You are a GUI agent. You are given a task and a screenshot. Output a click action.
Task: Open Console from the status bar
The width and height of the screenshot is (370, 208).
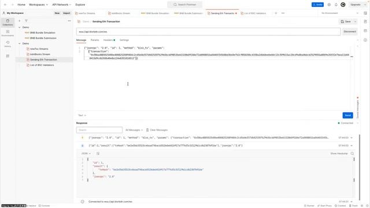(x=44, y=206)
